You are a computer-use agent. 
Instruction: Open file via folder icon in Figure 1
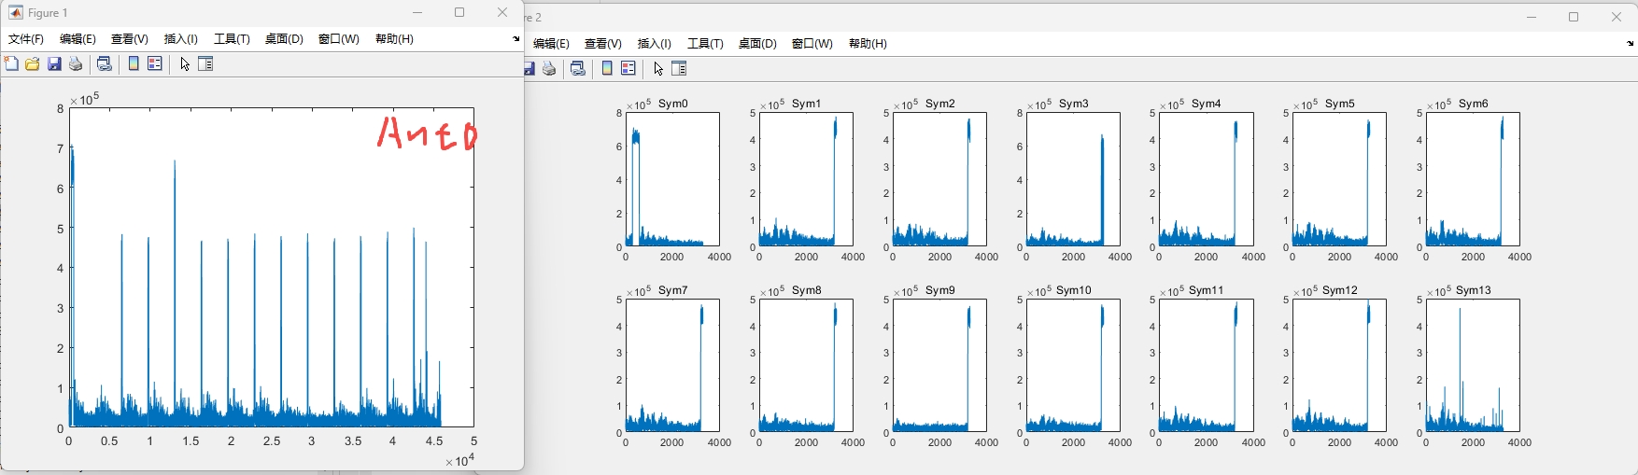coord(33,64)
